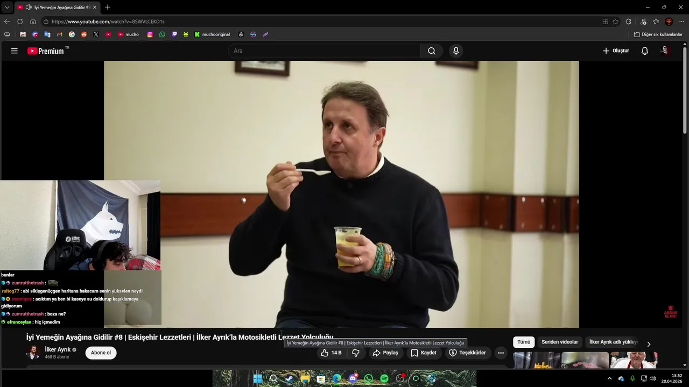Image resolution: width=689 pixels, height=387 pixels.
Task: Open Discord from the taskbar
Action: click(353, 378)
